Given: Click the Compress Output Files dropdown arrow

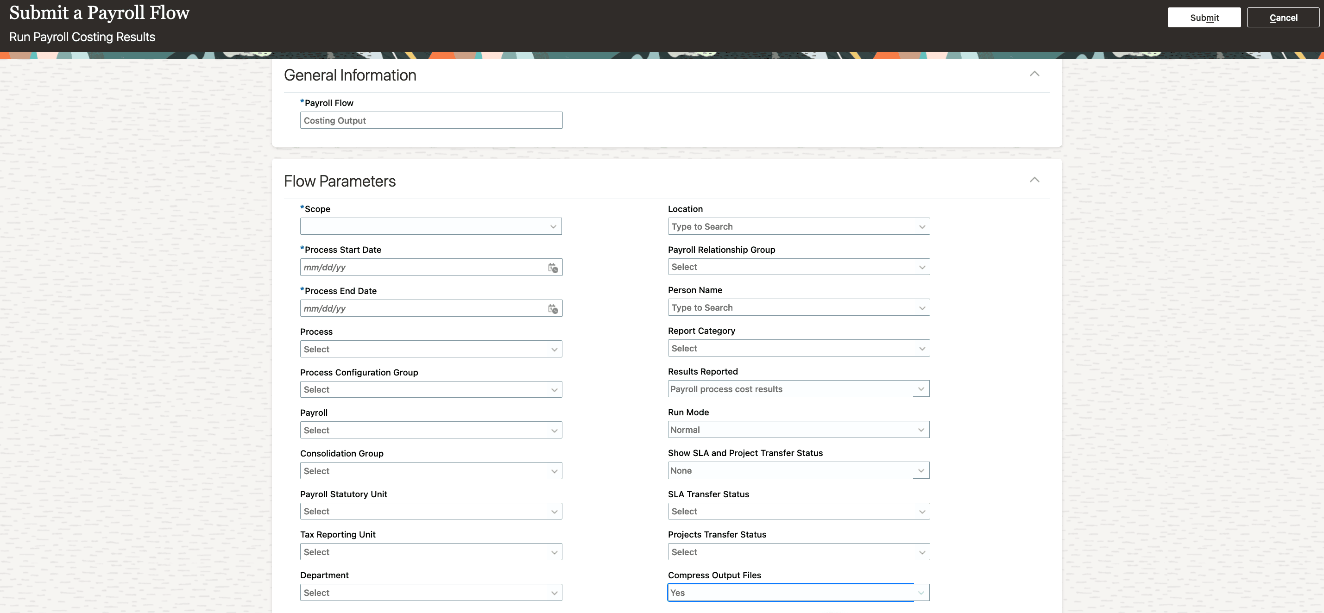Looking at the screenshot, I should tap(920, 593).
